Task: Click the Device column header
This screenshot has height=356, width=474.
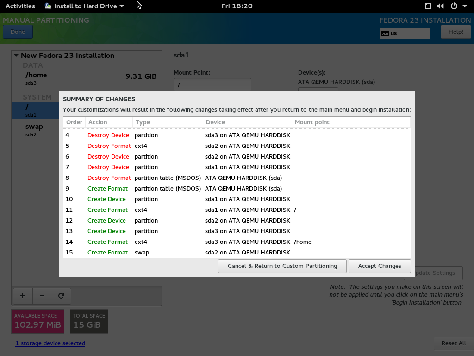Action: (x=247, y=122)
